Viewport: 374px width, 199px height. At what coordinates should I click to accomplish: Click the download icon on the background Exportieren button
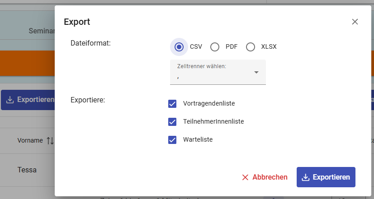10,100
